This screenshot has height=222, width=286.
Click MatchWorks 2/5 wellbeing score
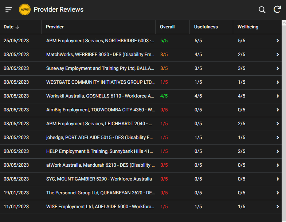click(x=242, y=55)
